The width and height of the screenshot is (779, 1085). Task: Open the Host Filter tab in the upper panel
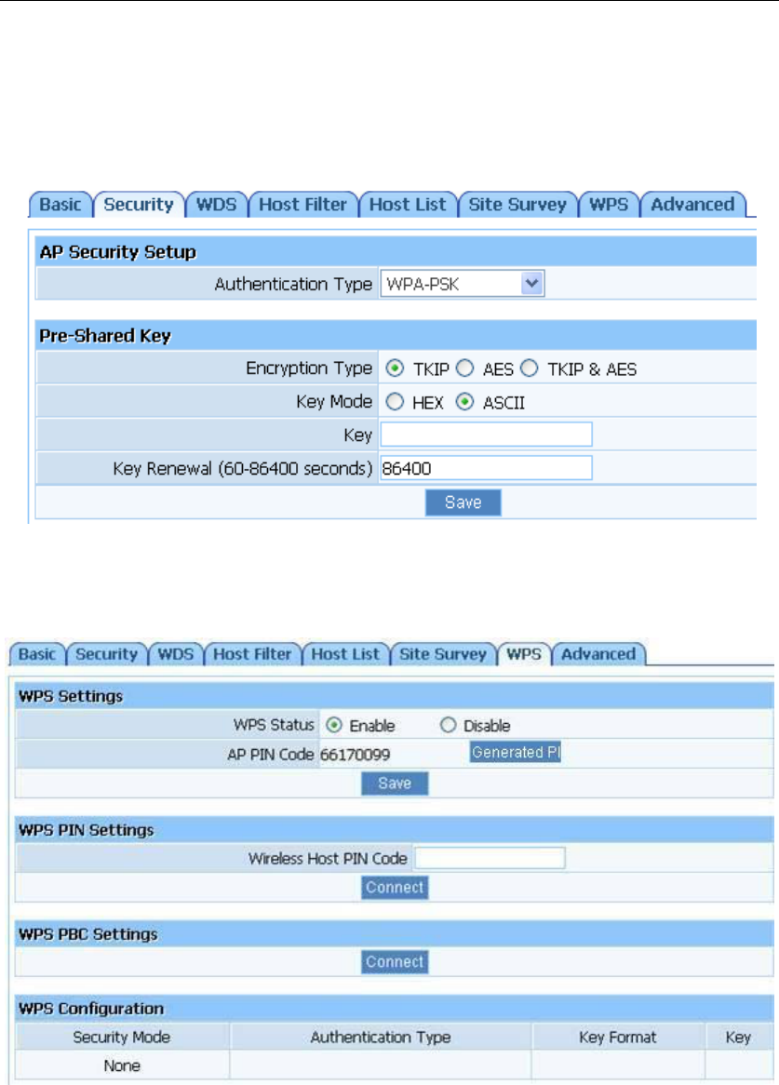tap(303, 205)
